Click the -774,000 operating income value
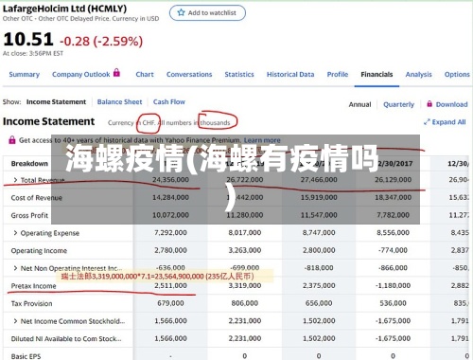 pos(393,250)
